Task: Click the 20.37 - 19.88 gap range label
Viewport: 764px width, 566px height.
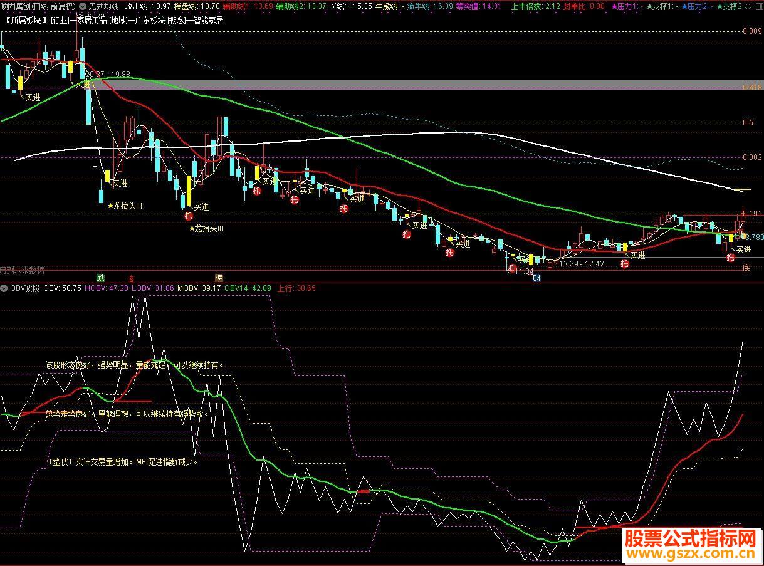Action: 108,74
